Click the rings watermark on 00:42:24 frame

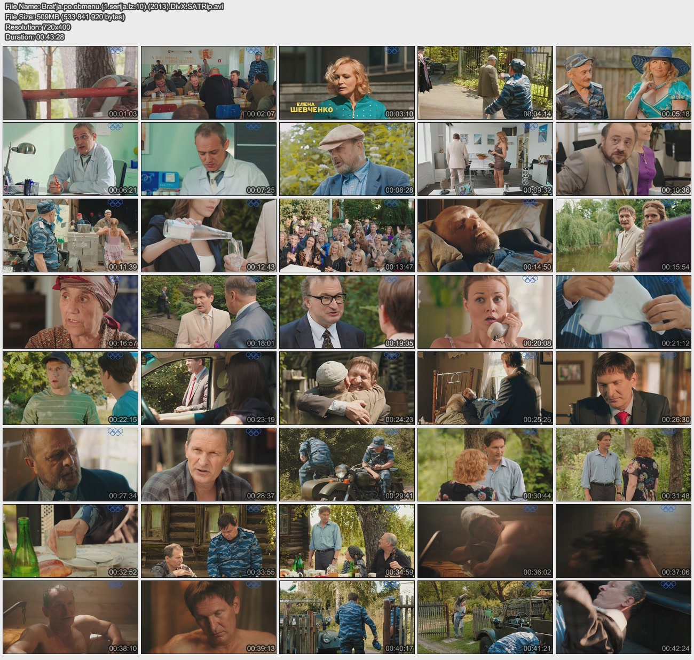click(668, 585)
